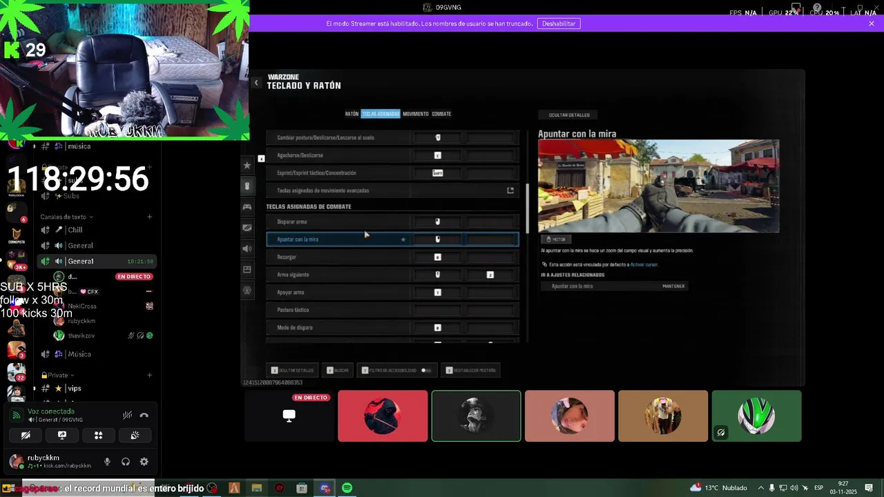The height and width of the screenshot is (497, 884).
Task: Open the account network sidebar category
Action: coord(247,291)
